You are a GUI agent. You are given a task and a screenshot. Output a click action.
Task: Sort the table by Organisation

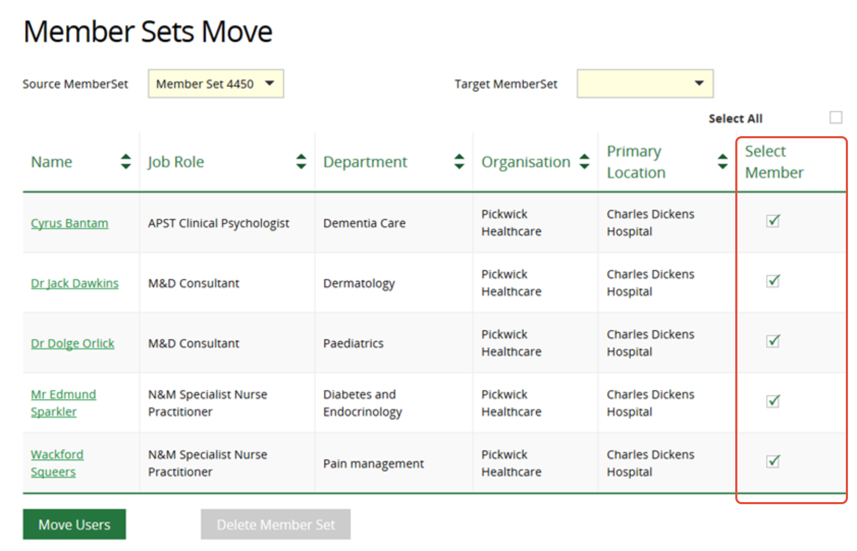[584, 161]
